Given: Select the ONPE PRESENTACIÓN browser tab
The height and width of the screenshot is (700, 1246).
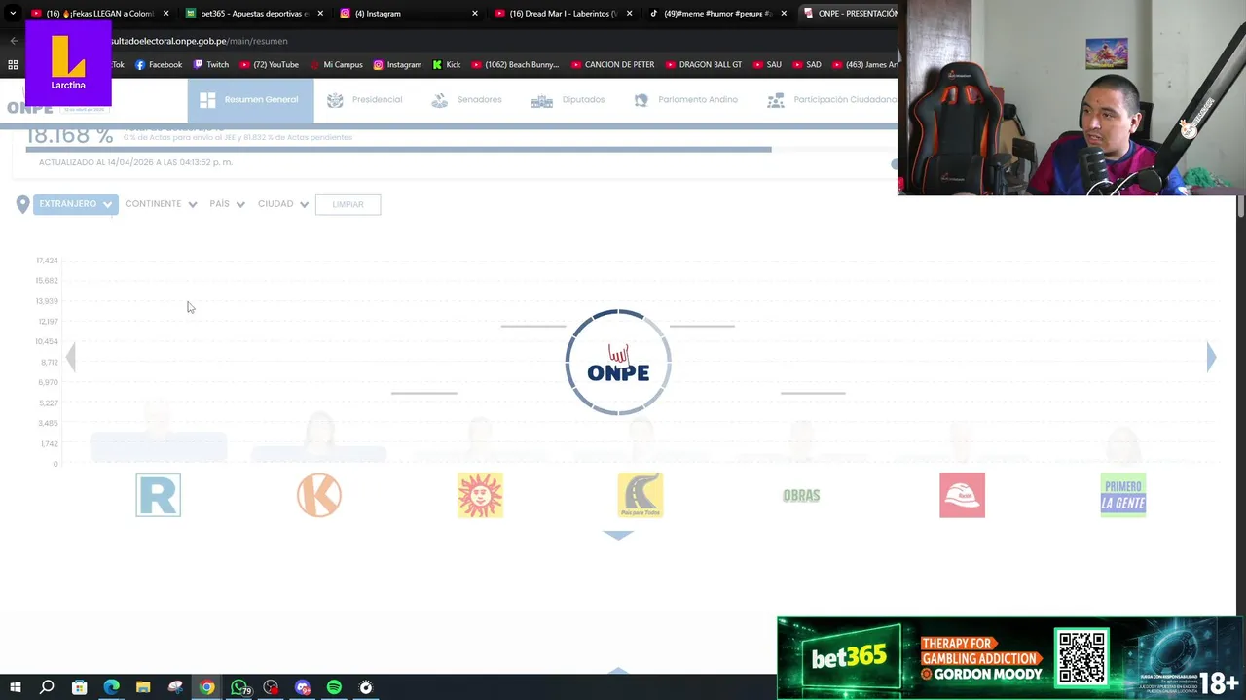Looking at the screenshot, I should [x=849, y=14].
